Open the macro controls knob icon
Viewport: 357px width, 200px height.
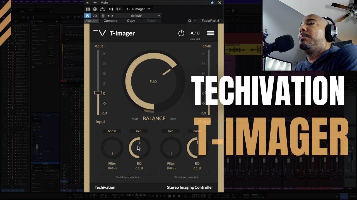point(95,9)
